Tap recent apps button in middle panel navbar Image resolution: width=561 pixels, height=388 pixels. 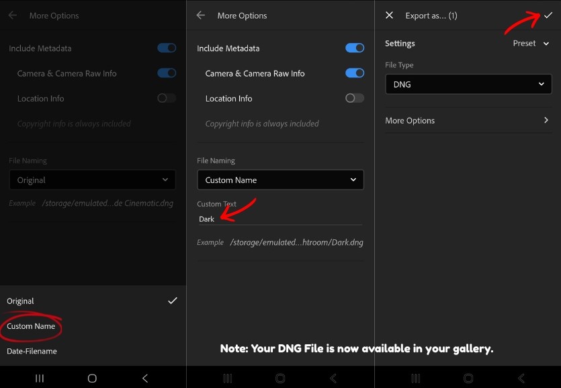point(228,378)
